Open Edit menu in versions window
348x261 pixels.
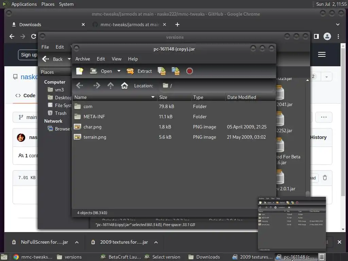[60, 47]
